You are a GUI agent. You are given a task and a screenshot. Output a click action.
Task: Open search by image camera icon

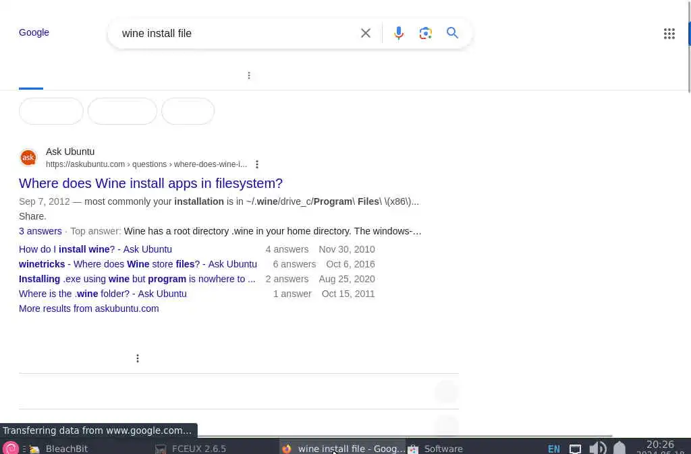tap(425, 33)
